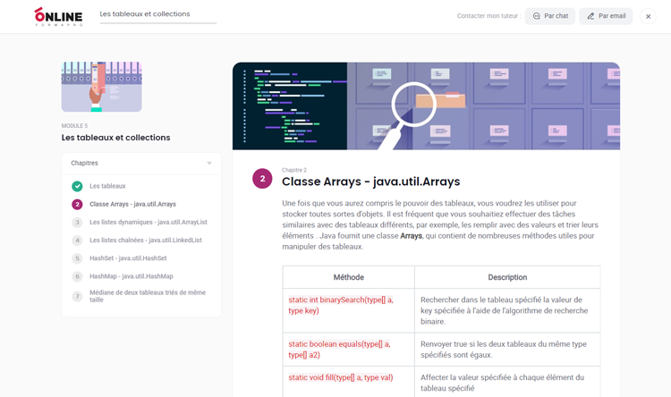671x397 pixels.
Task: Click the heading Classe Arrays - java.util.Arrays
Action: [x=370, y=182]
